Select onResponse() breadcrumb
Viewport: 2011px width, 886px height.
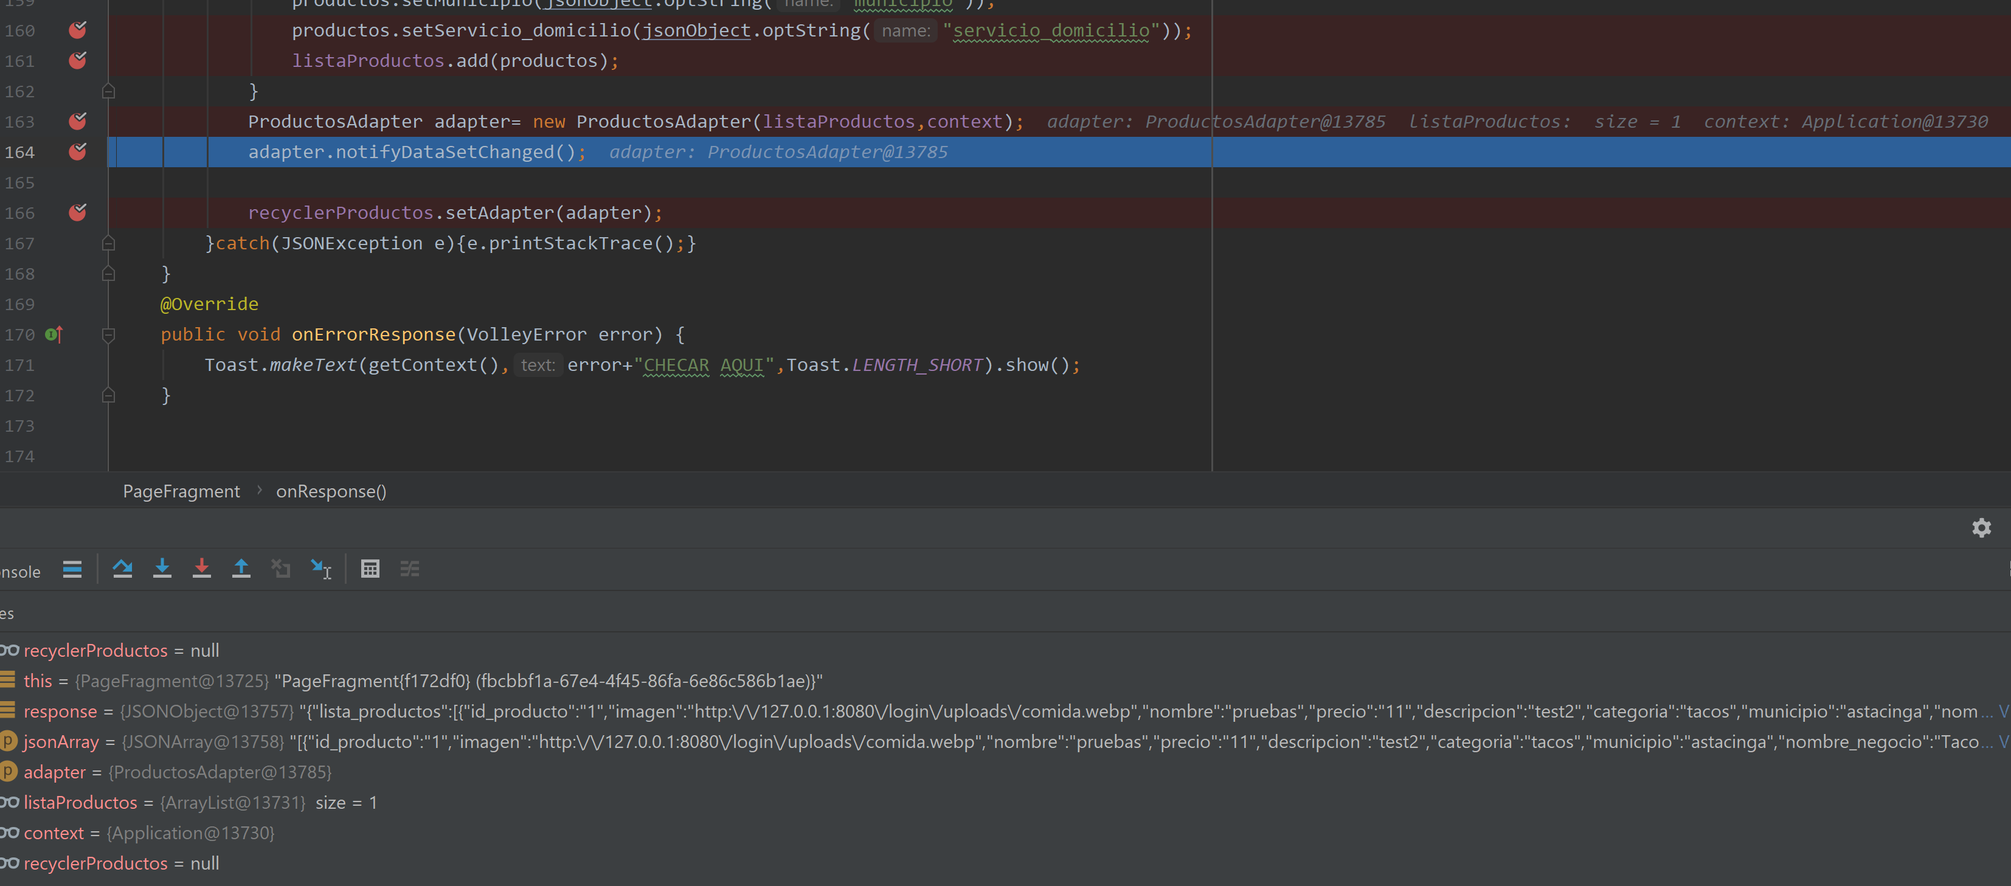[x=331, y=492]
